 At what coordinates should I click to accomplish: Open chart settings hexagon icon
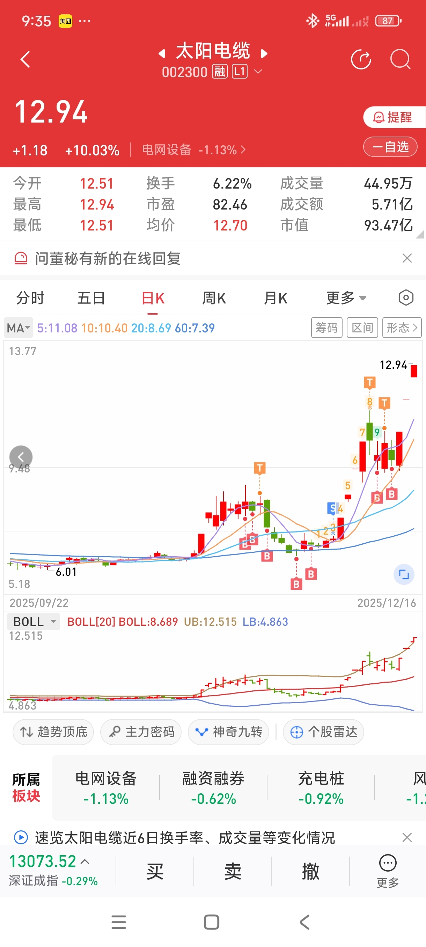pos(406,298)
